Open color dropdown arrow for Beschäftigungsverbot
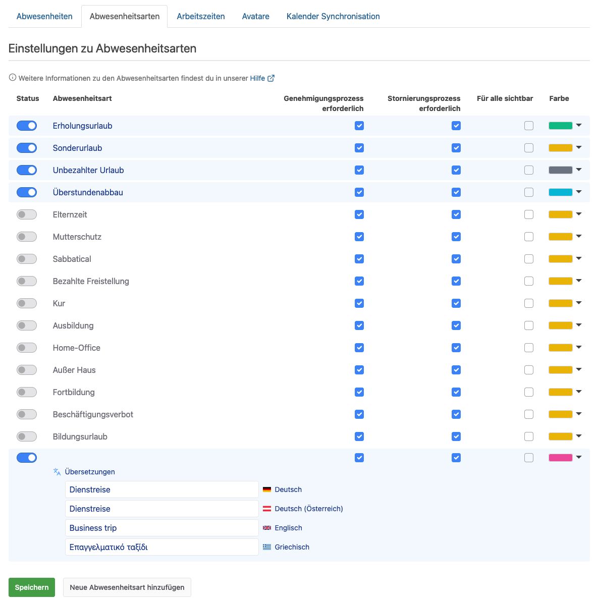Image resolution: width=598 pixels, height=603 pixels. coord(579,414)
